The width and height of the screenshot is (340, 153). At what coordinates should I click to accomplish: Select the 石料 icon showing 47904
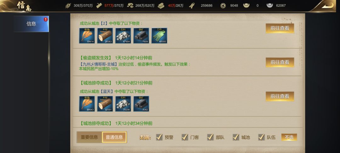coord(123,36)
